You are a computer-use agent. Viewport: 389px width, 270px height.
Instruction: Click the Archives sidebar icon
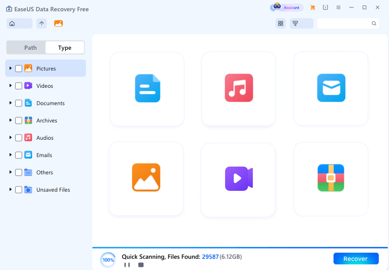(x=28, y=120)
